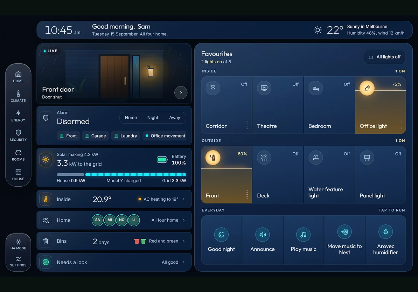418x292 pixels.
Task: Toggle the Panel light tile
Action: (381, 175)
